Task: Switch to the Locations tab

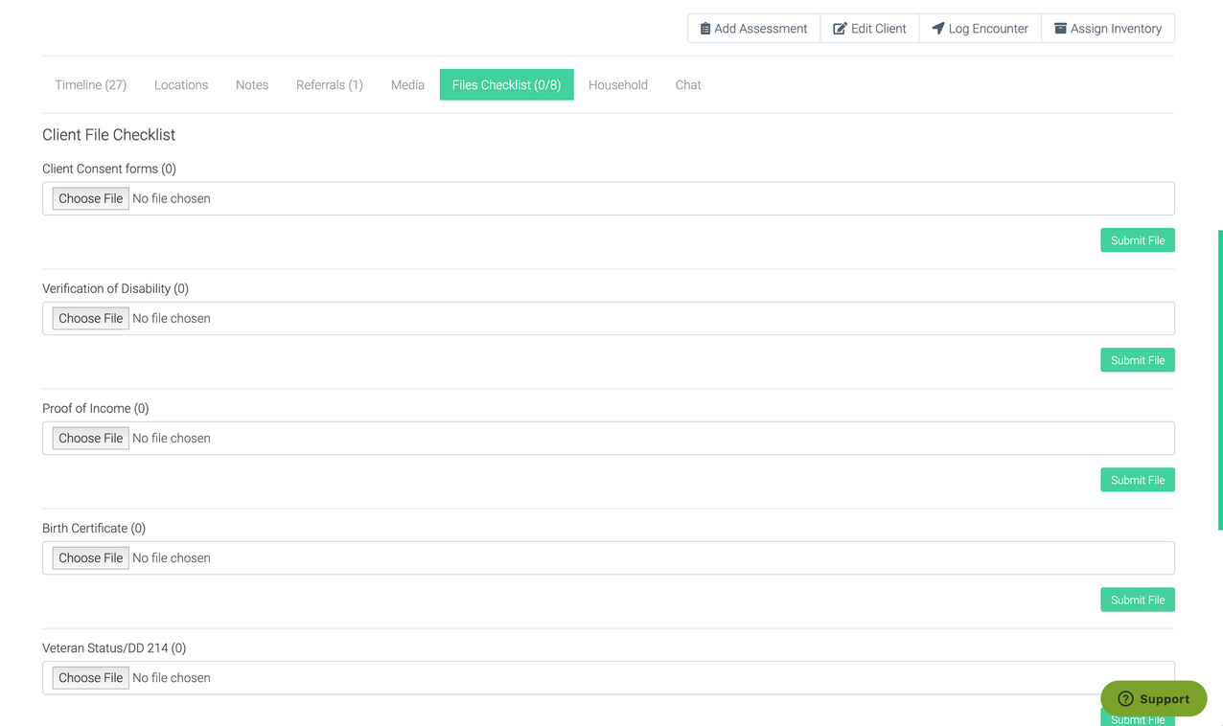Action: point(181,85)
